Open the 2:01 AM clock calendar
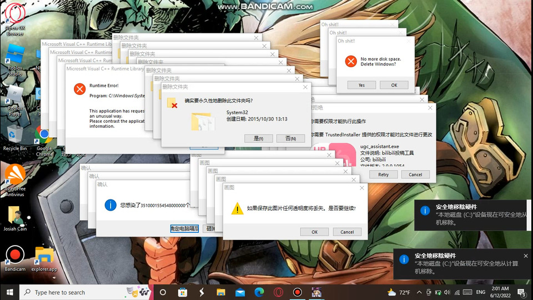Image resolution: width=533 pixels, height=300 pixels. 500,292
